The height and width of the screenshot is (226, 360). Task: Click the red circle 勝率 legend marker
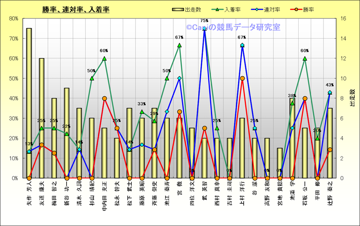[298, 9]
